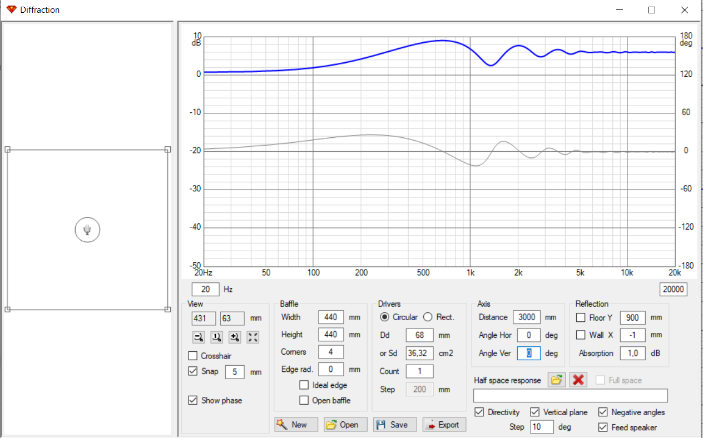This screenshot has height=438, width=703.
Task: Click the half space response path field
Action: [570, 395]
